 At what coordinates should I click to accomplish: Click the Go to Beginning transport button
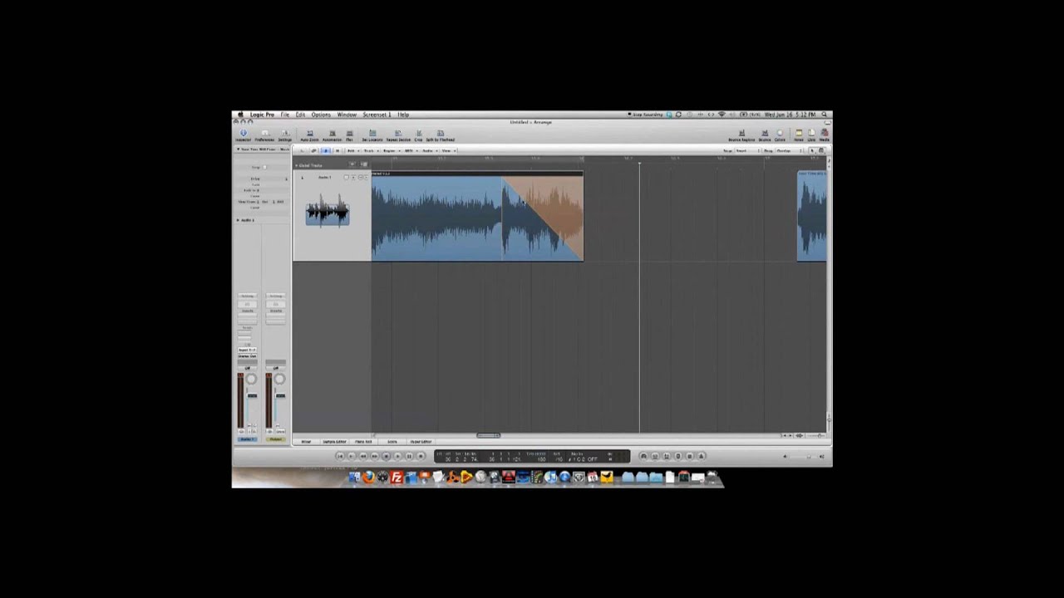pyautogui.click(x=339, y=456)
